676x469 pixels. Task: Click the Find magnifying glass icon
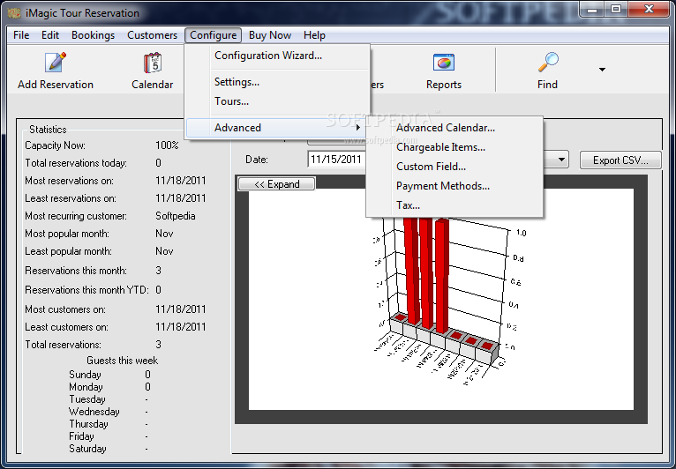(x=548, y=63)
